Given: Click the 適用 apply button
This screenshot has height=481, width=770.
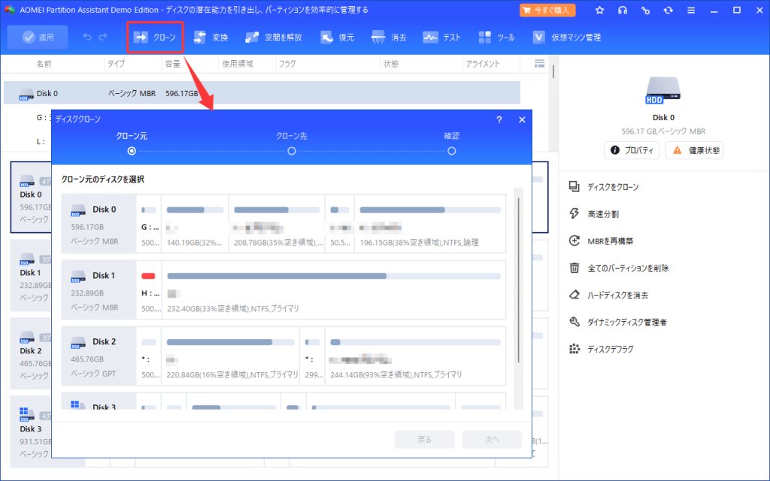Looking at the screenshot, I should point(38,38).
